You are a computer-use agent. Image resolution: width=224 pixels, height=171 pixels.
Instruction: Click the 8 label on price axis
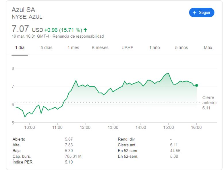[13, 68]
